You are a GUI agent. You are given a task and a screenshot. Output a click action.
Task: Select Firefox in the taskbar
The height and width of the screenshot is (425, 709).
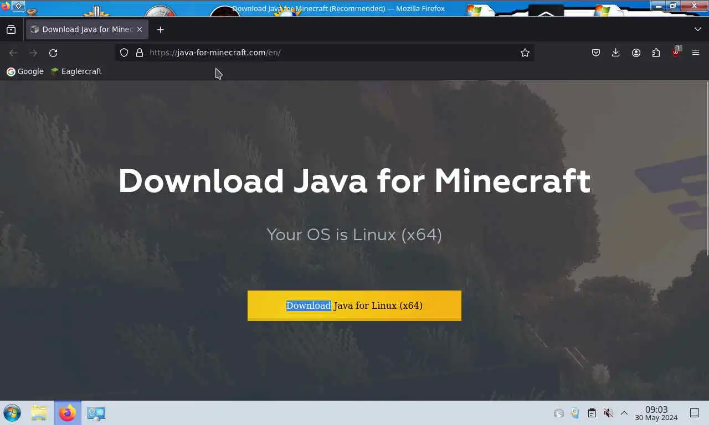click(x=68, y=413)
